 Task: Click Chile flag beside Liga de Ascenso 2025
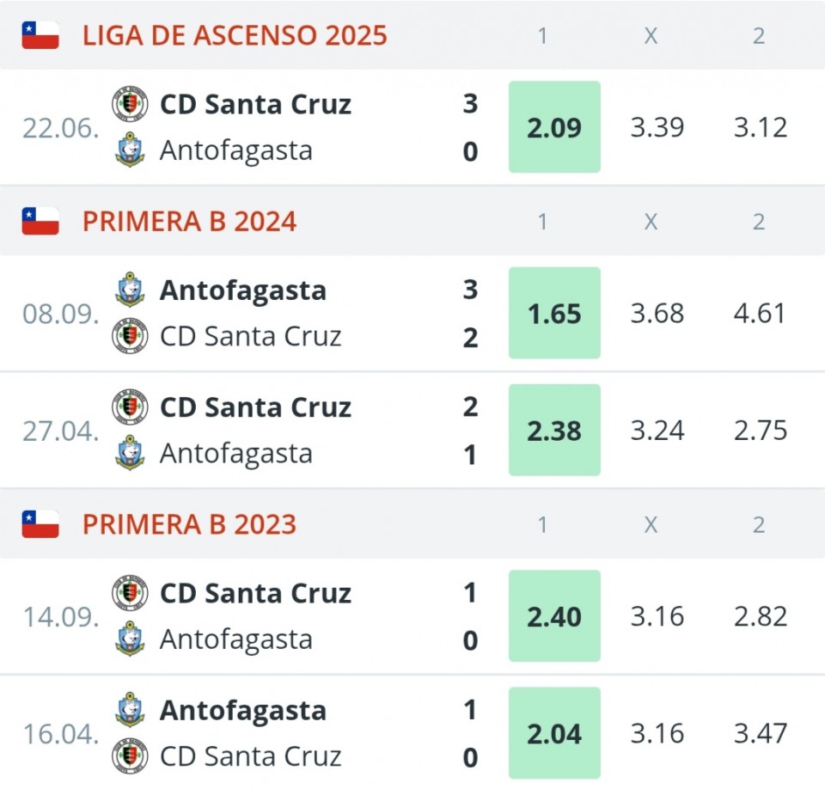pyautogui.click(x=40, y=35)
